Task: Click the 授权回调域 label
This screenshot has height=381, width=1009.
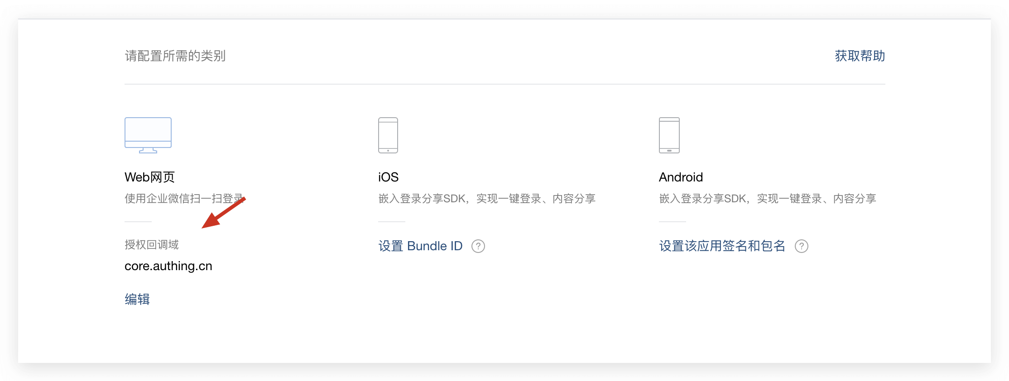Action: 152,245
